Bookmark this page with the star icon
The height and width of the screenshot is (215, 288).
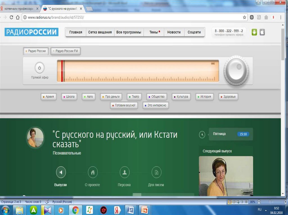(244, 17)
